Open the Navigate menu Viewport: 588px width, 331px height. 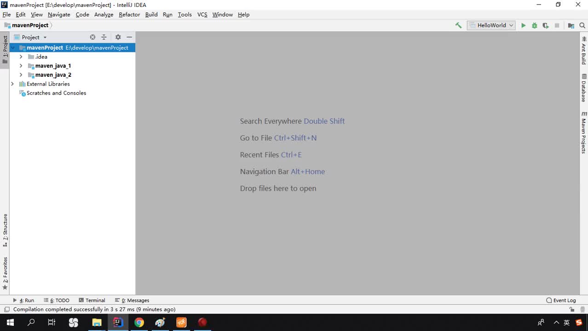(59, 15)
